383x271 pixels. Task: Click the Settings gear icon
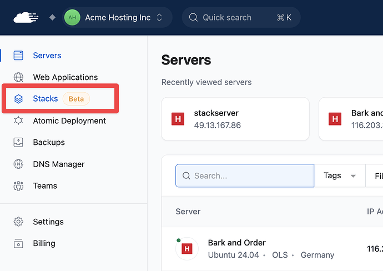(18, 222)
